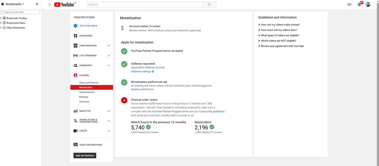The image size is (379, 166).
Task: Click the Analytics bar chart icon
Action: 75,111
